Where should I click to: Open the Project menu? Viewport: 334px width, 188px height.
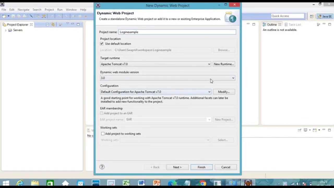[49, 10]
